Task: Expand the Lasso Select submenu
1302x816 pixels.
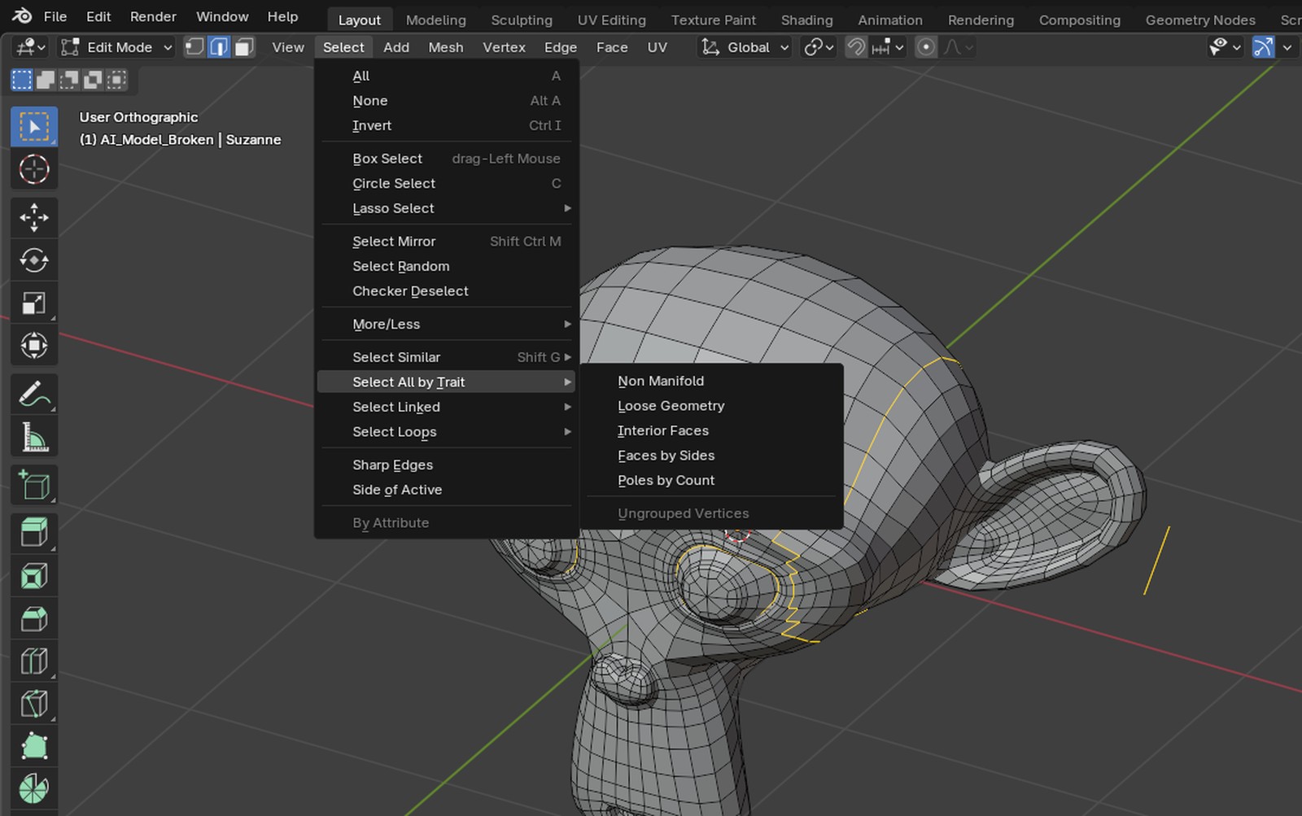Action: (447, 208)
